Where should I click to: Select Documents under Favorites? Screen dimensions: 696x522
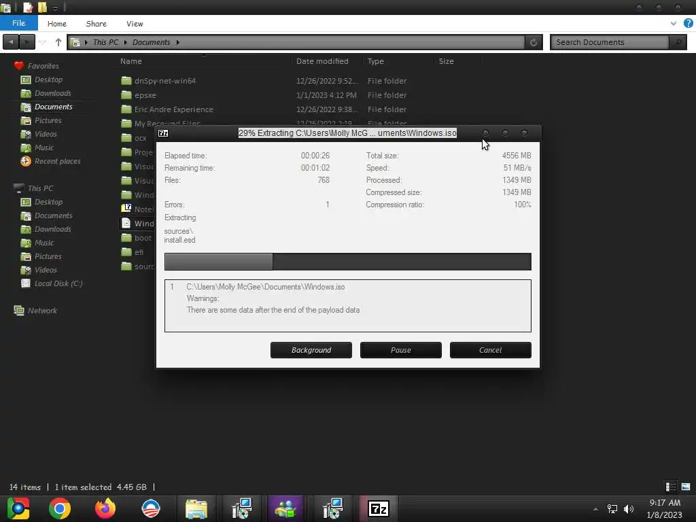(x=53, y=107)
